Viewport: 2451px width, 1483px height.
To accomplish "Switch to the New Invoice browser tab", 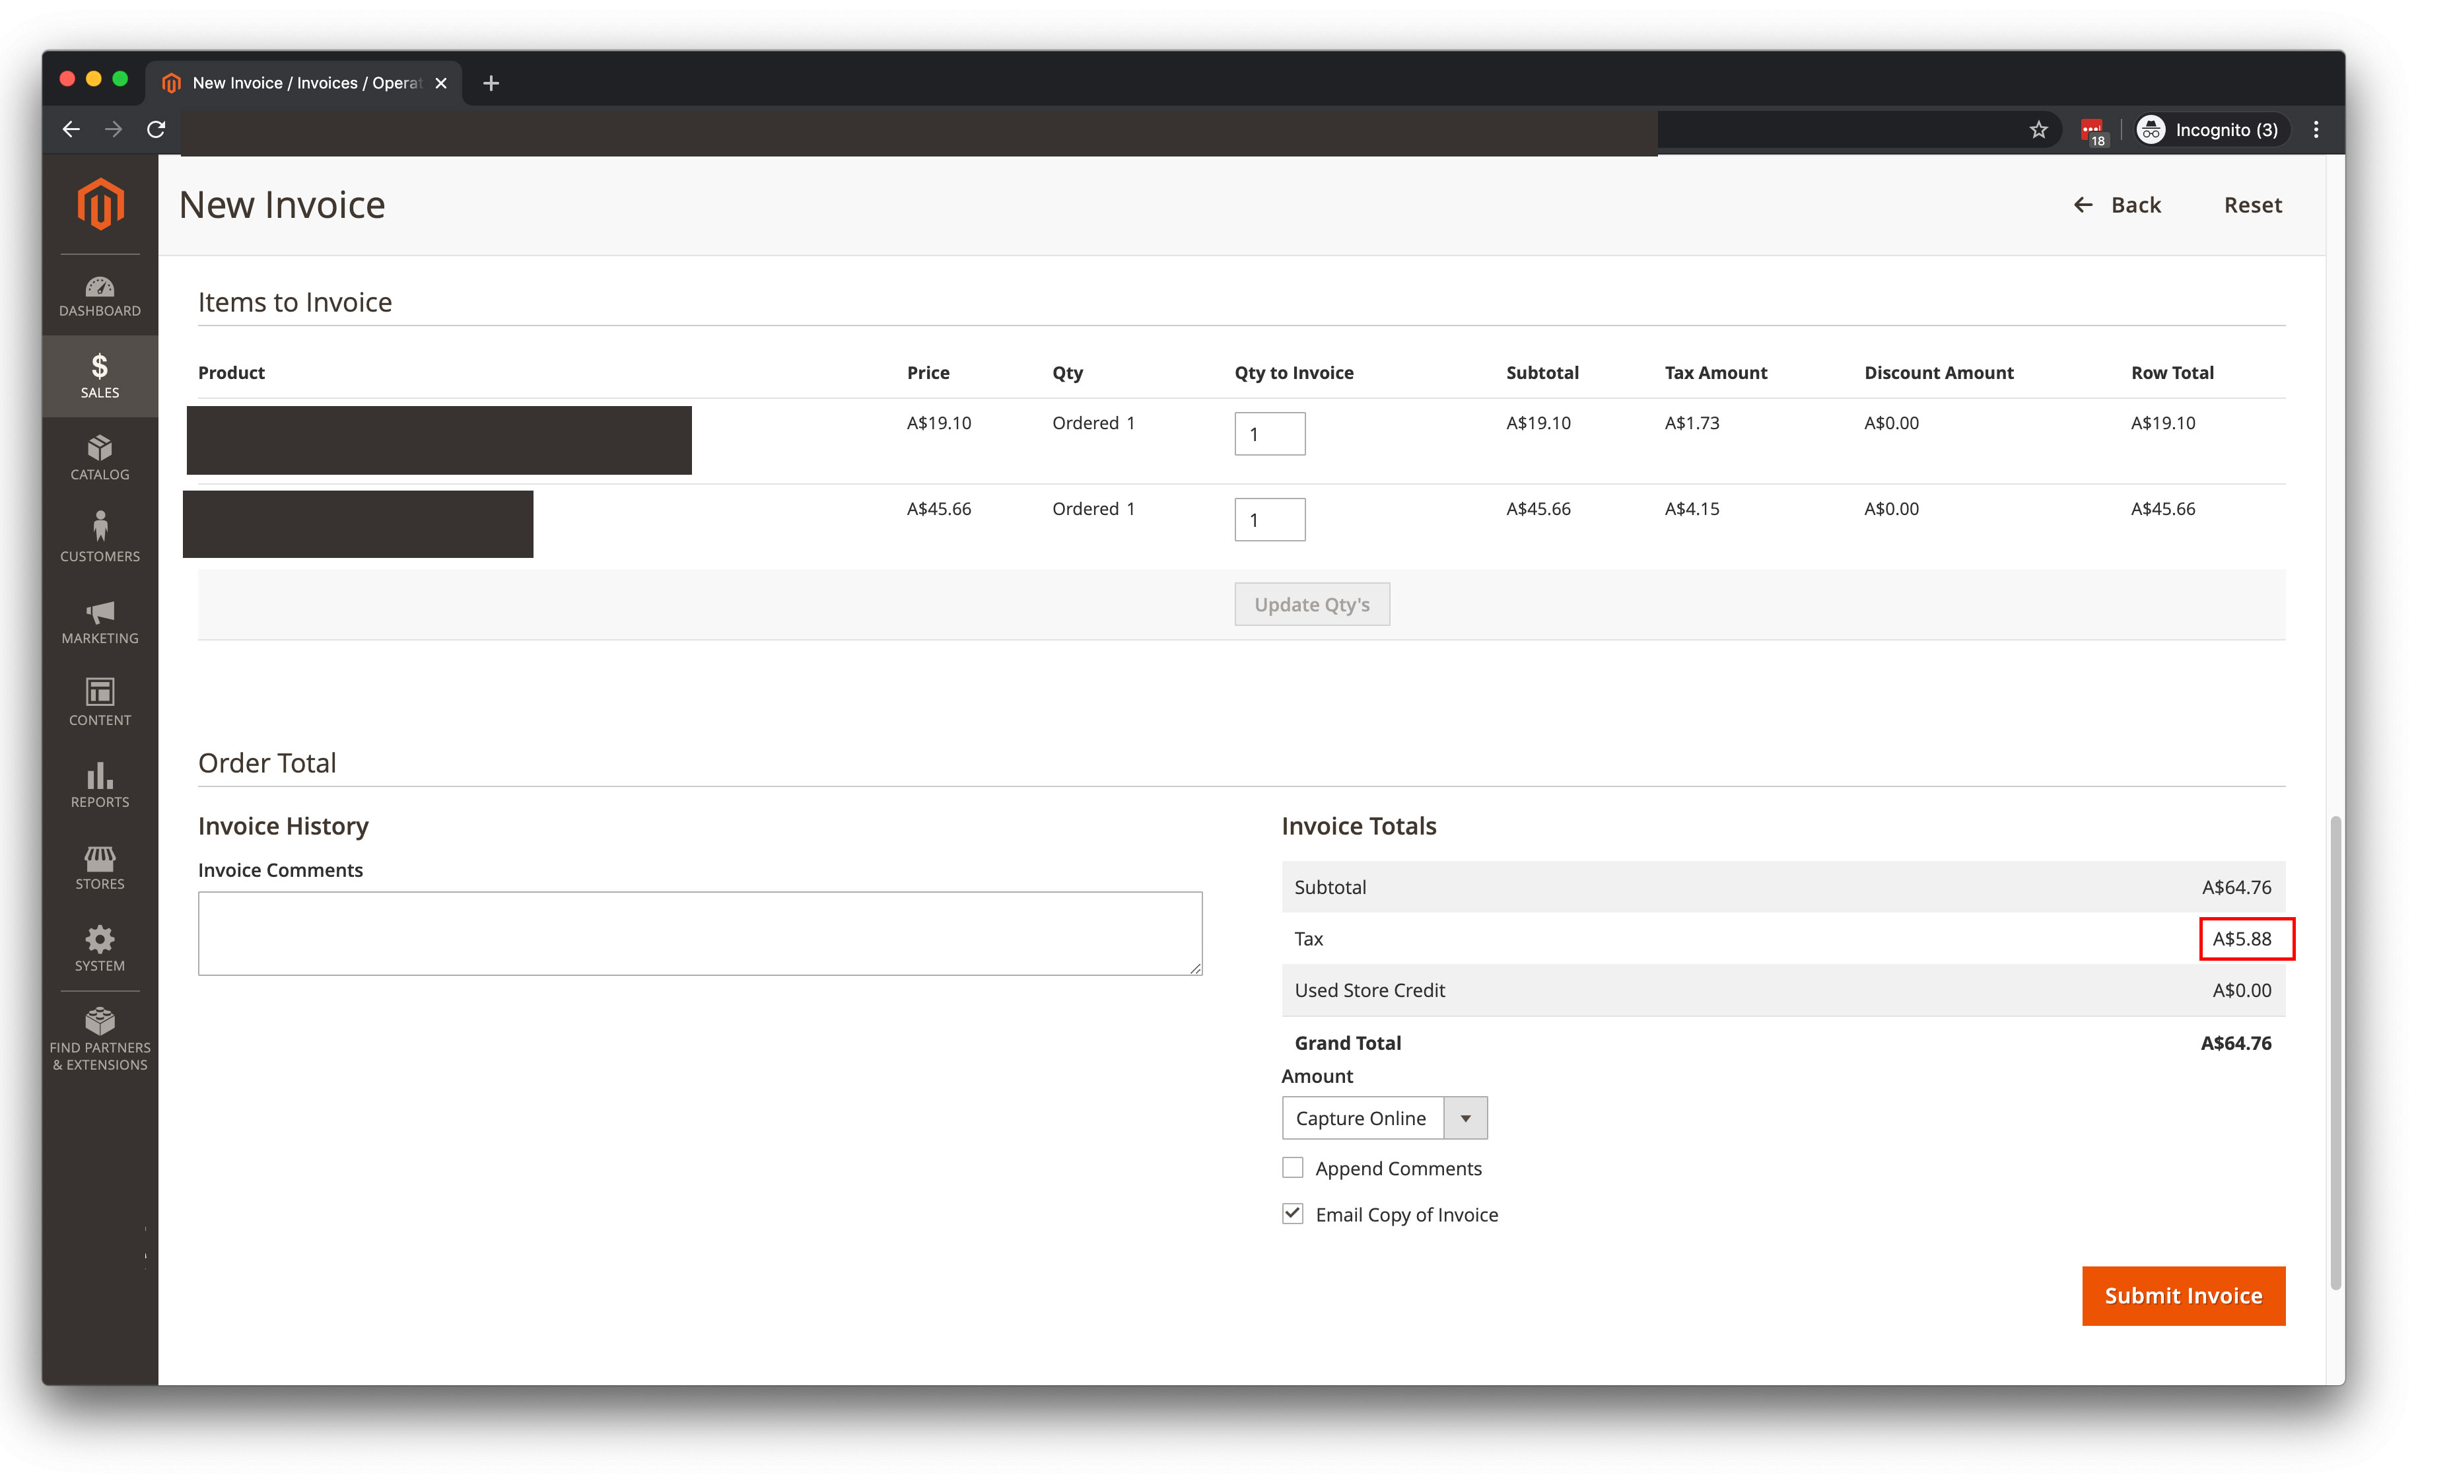I will click(x=298, y=83).
